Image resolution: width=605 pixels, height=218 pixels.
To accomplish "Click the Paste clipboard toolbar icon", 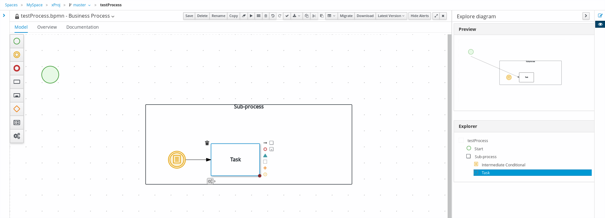I will [322, 16].
